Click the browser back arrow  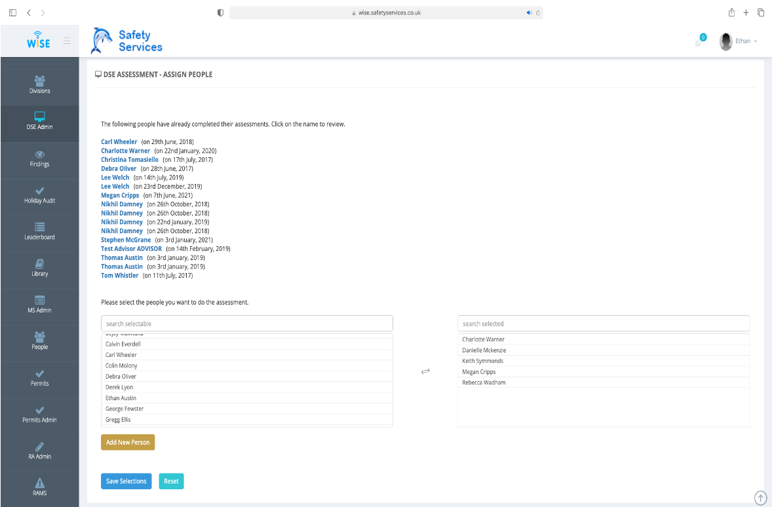29,13
